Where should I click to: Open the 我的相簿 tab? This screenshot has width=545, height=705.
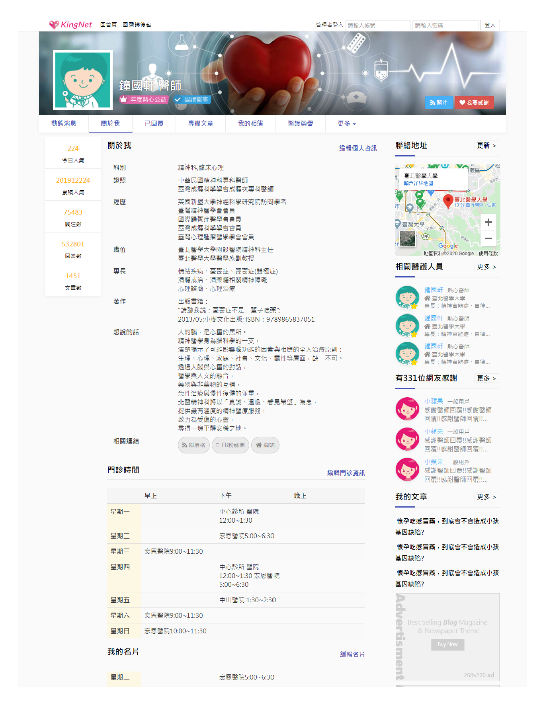[250, 123]
